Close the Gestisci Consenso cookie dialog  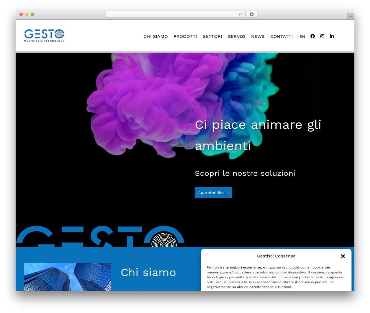click(343, 256)
